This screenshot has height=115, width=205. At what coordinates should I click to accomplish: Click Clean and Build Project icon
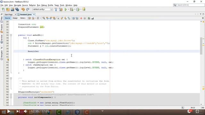[61, 9]
